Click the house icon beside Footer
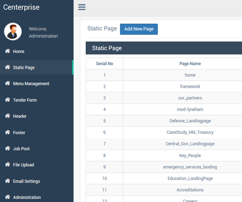The width and height of the screenshot is (242, 202). 8,132
